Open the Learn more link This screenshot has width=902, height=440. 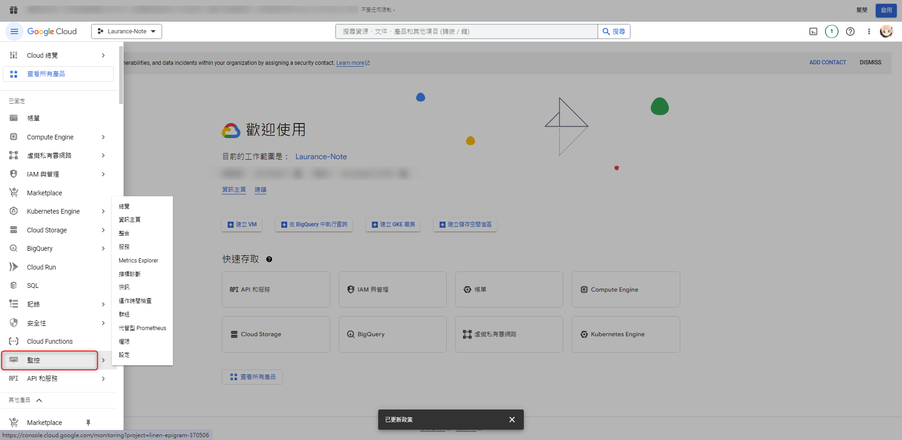(353, 63)
